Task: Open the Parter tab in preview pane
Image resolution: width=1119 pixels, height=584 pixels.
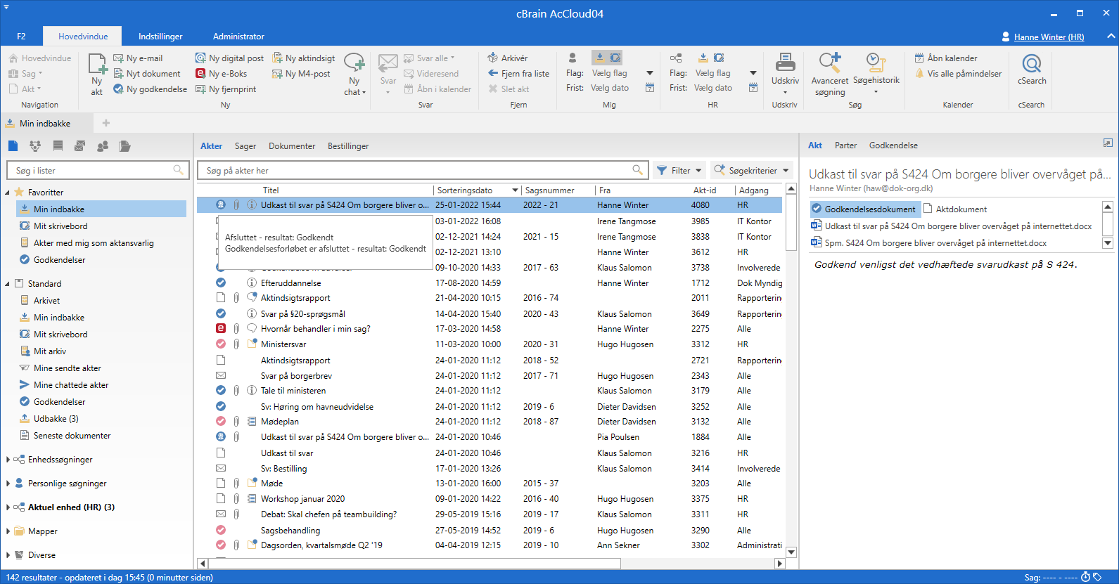Action: (845, 145)
